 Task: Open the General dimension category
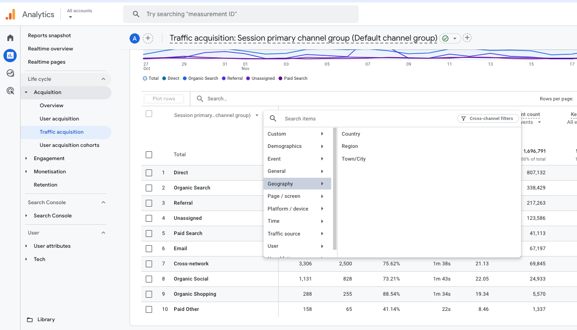tap(297, 171)
